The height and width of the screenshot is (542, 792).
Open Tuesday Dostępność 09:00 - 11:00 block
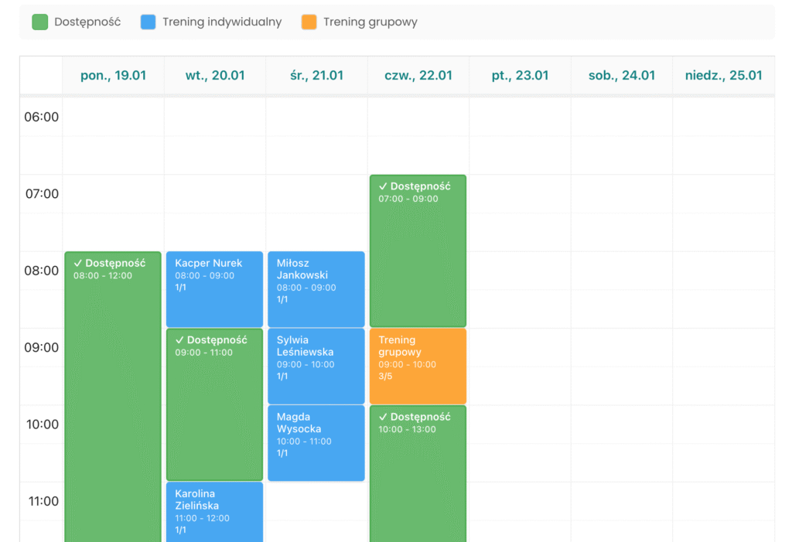pos(215,404)
